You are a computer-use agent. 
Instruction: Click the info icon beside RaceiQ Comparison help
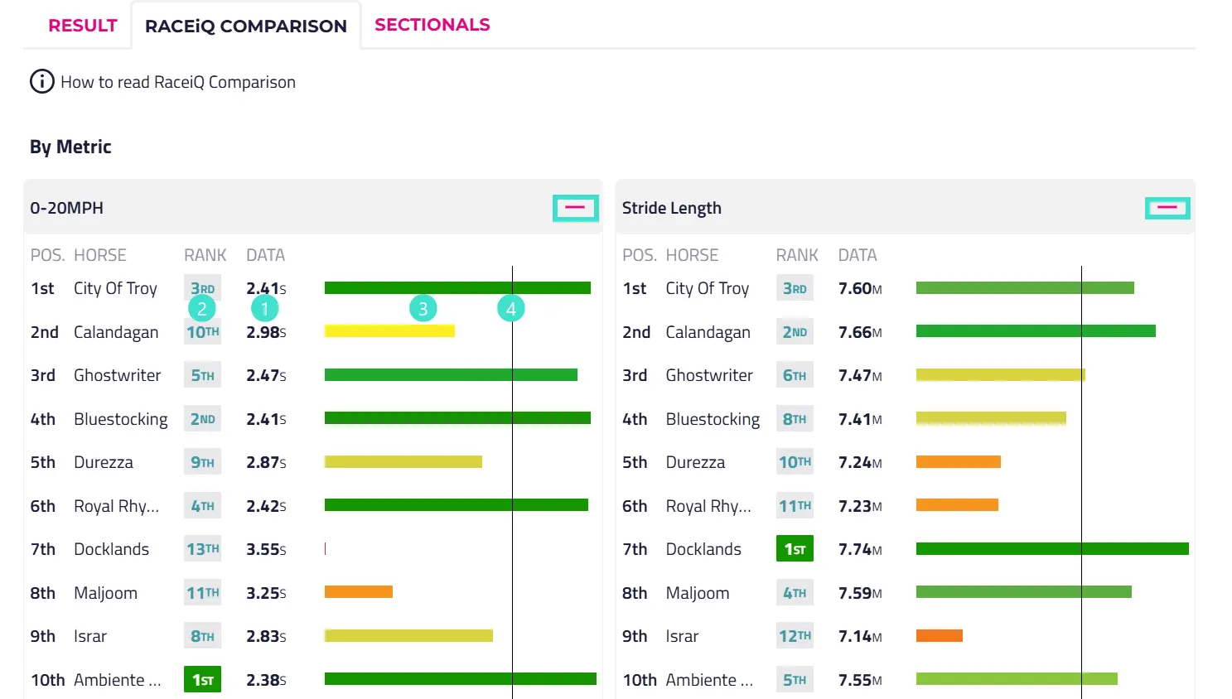pyautogui.click(x=41, y=82)
